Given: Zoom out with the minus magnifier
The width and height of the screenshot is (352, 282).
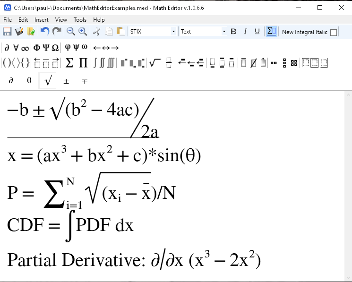Looking at the screenshot, I should [x=71, y=32].
